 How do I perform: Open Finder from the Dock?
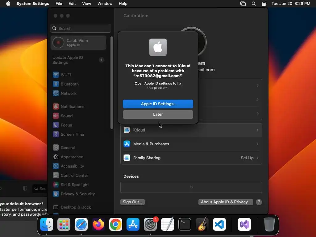47,224
